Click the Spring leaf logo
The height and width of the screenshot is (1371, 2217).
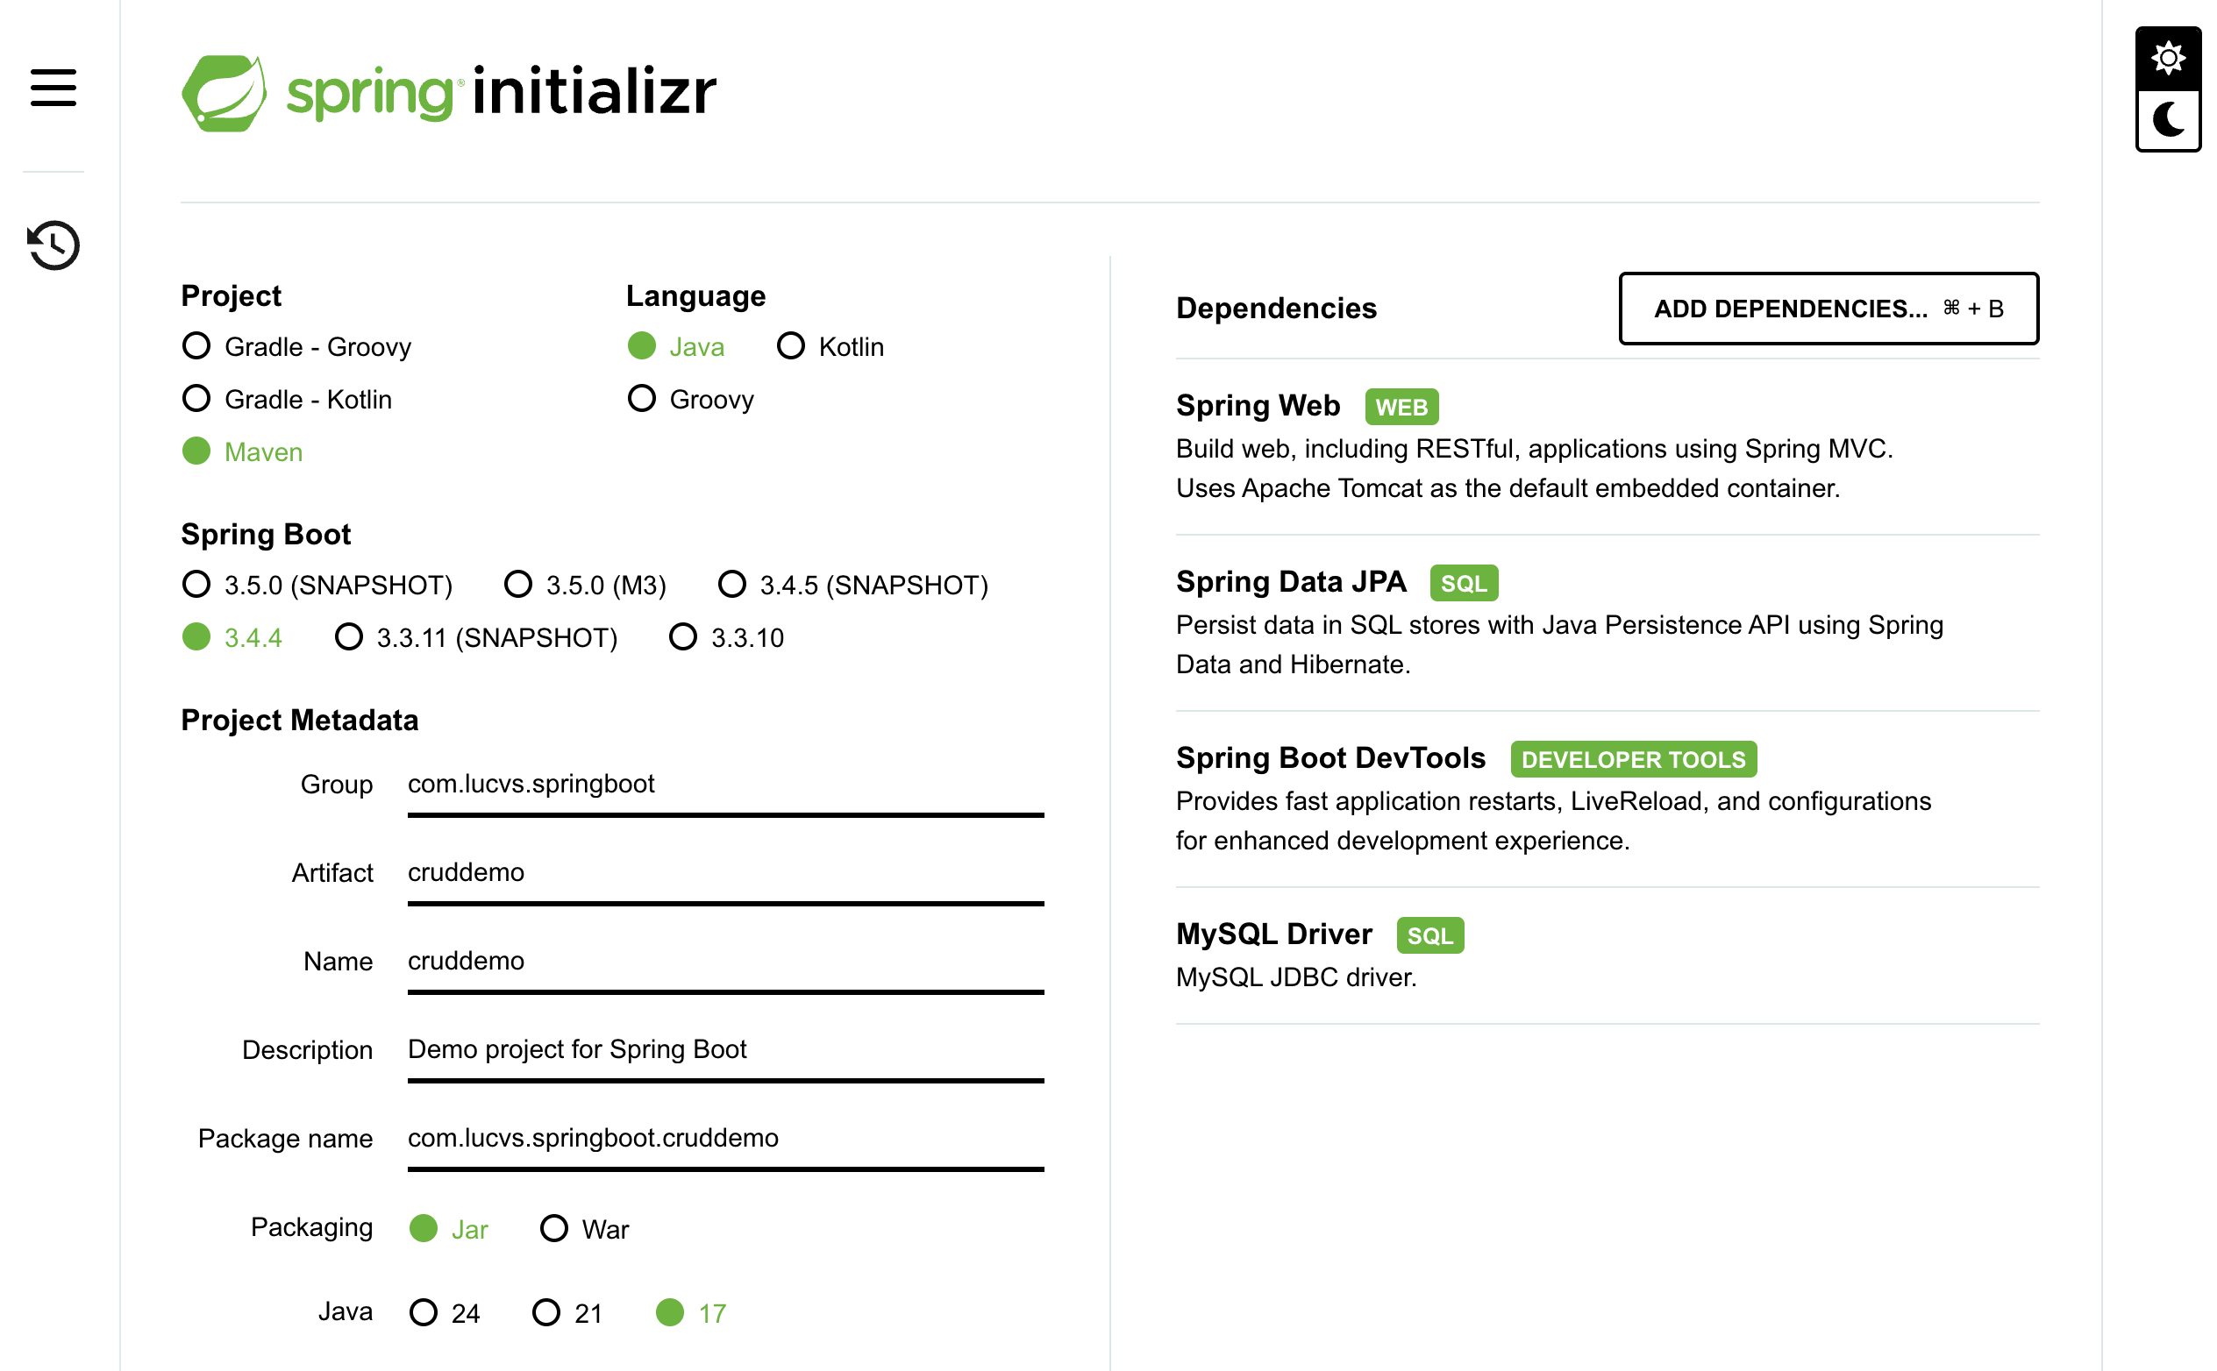(224, 94)
